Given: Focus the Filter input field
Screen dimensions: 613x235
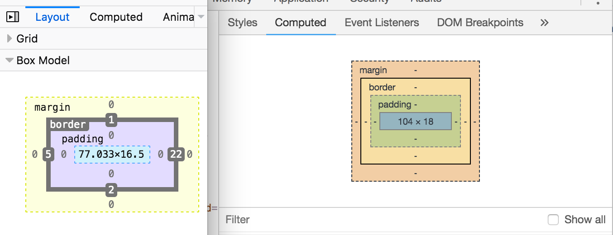Looking at the screenshot, I should 380,220.
